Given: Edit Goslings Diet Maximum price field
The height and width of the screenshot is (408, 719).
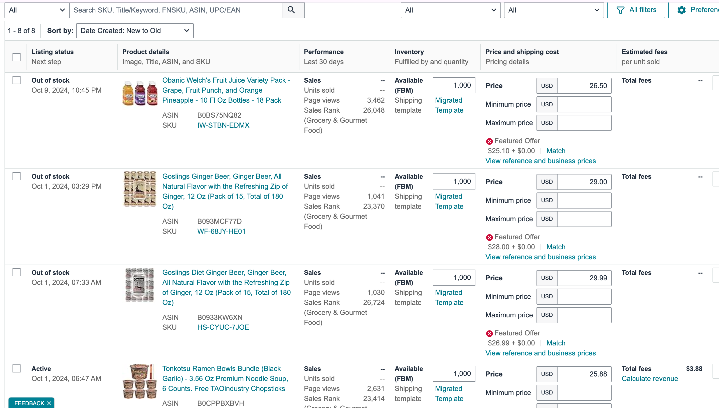Looking at the screenshot, I should pyautogui.click(x=584, y=315).
